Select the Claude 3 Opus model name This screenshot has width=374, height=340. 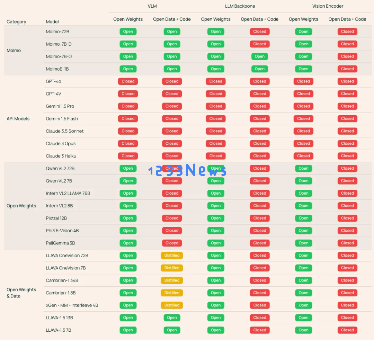tap(61, 144)
